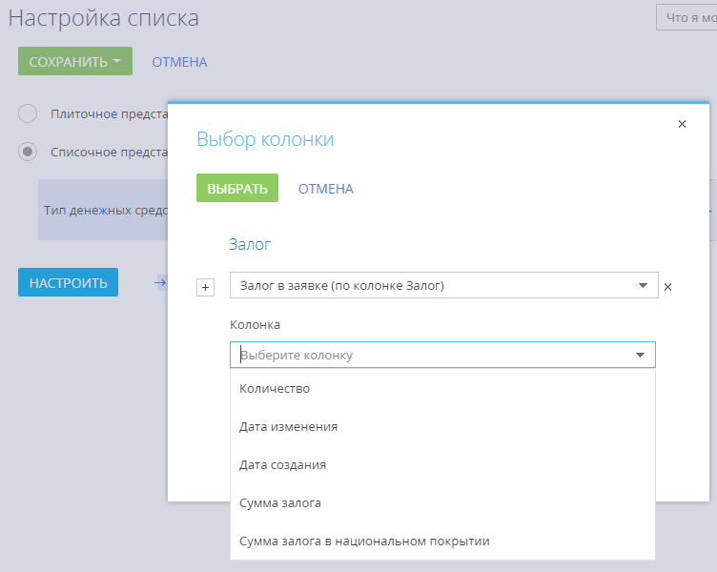Click ОТМЕНА in the Выбор колонки dialog
Screen dimensions: 717x572
(325, 189)
